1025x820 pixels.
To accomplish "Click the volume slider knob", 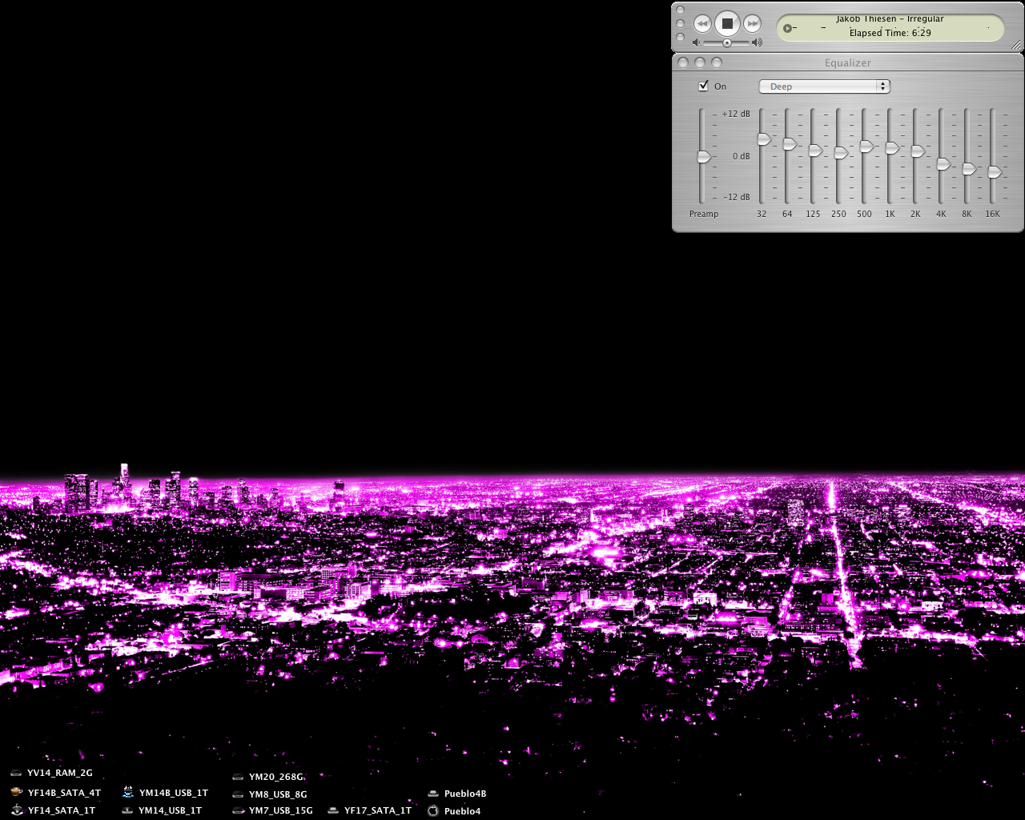I will point(727,42).
